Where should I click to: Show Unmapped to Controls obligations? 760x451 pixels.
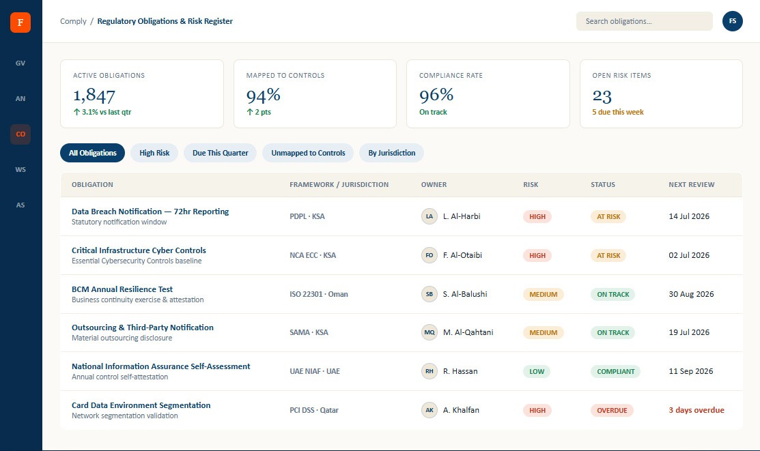308,153
